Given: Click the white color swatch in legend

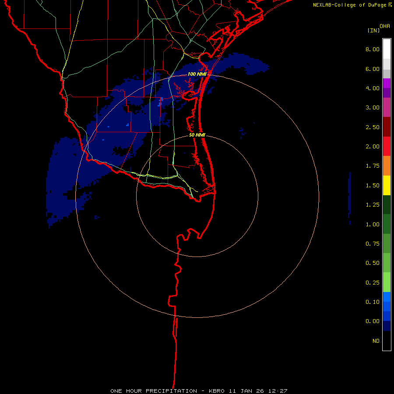Looking at the screenshot, I should tap(387, 49).
